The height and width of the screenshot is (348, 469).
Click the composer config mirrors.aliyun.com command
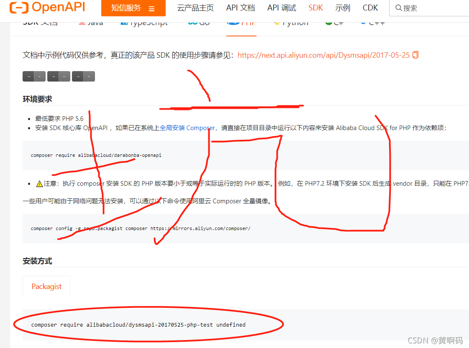141,228
